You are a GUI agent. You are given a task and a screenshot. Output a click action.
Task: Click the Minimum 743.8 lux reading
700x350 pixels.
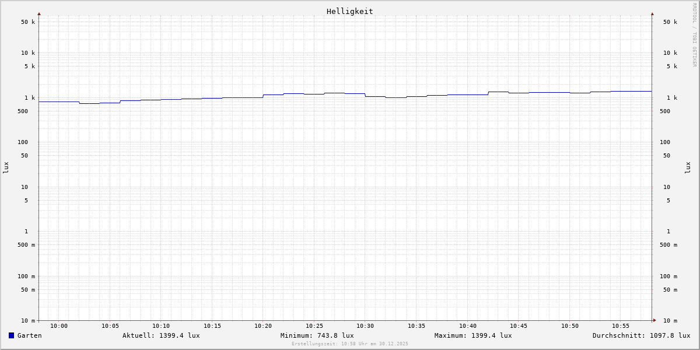pyautogui.click(x=317, y=335)
